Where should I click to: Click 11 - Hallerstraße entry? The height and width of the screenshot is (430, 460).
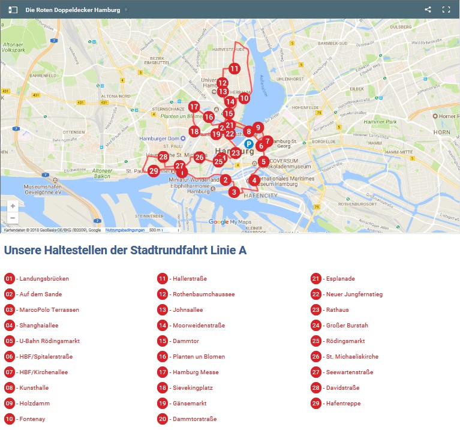pos(182,278)
